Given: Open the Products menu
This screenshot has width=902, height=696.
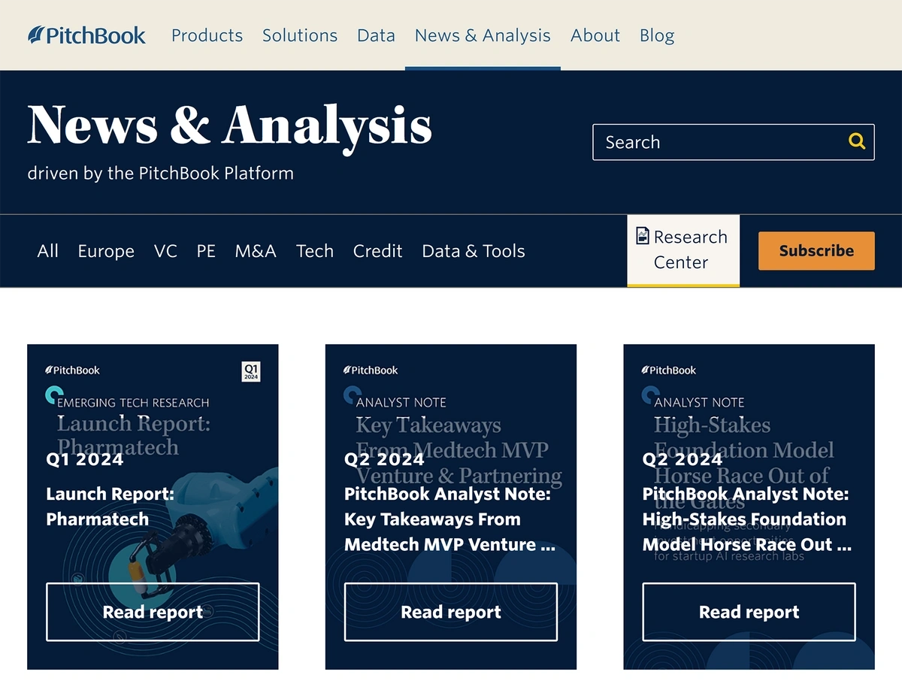Looking at the screenshot, I should coord(207,35).
